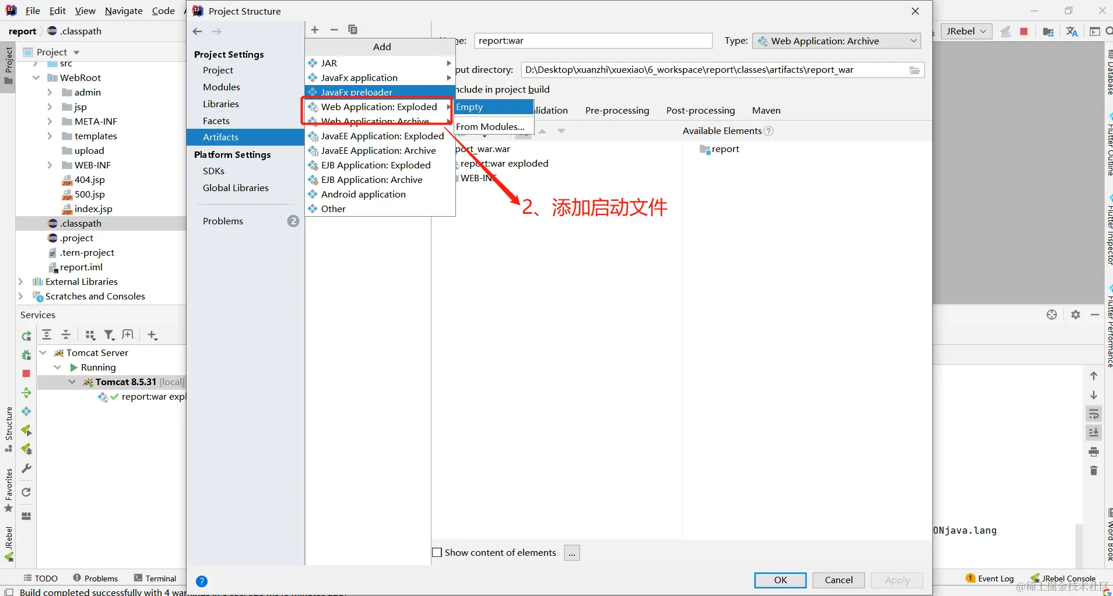Choose JAR from the Add menu

[x=380, y=63]
